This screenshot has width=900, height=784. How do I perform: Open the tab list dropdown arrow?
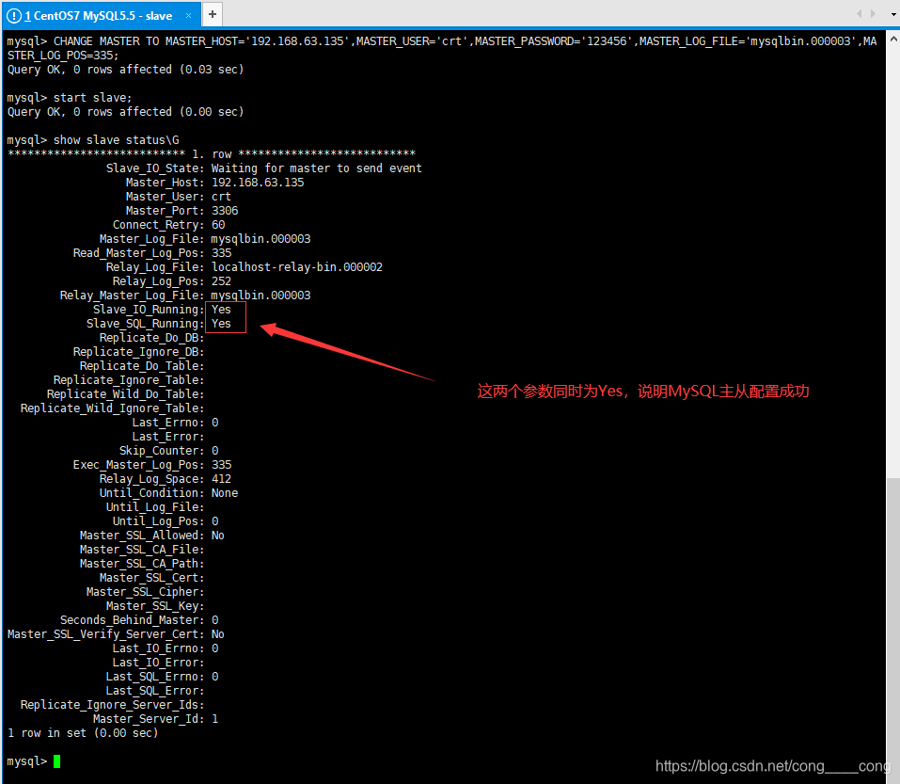pos(893,14)
